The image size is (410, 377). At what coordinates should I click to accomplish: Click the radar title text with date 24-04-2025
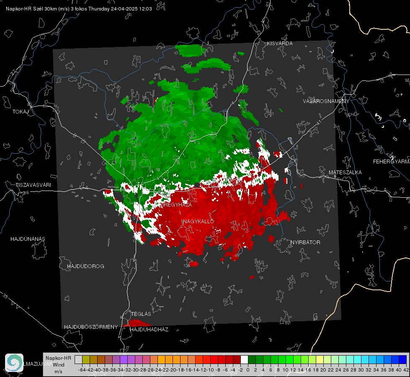point(79,9)
